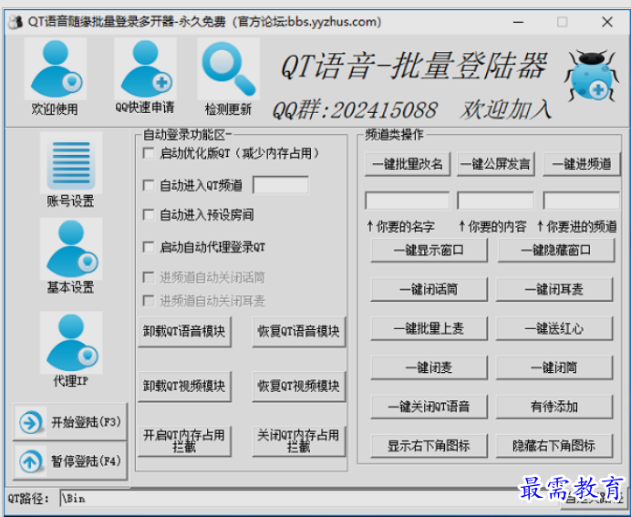The width and height of the screenshot is (631, 517).
Task: Click 有待添加 button
Action: (x=554, y=407)
